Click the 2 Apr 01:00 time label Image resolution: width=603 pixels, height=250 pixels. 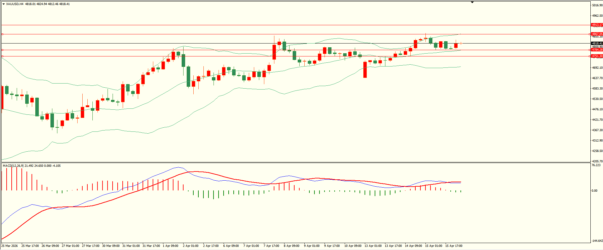[190, 246]
